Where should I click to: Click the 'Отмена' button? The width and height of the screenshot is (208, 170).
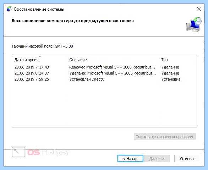[x=187, y=158]
